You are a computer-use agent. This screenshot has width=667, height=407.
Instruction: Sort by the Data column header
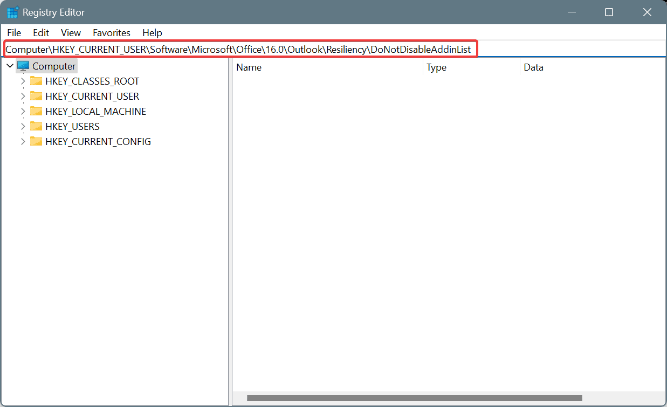click(592, 67)
